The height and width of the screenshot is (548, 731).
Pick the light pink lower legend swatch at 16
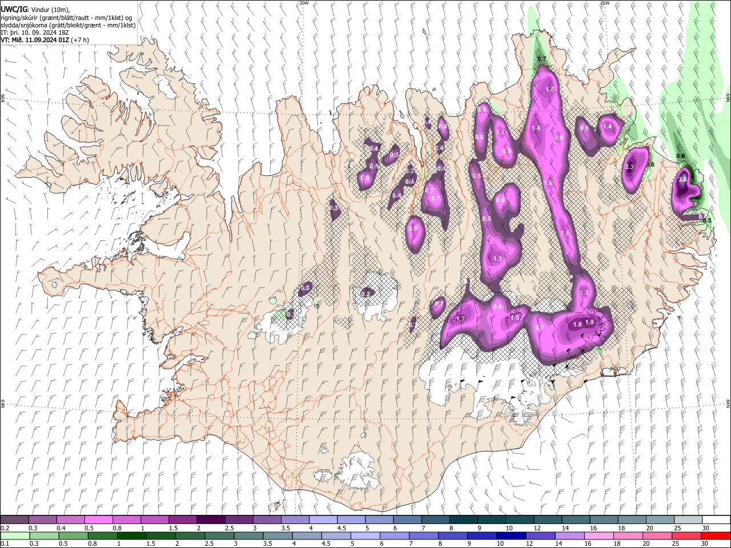point(599,535)
